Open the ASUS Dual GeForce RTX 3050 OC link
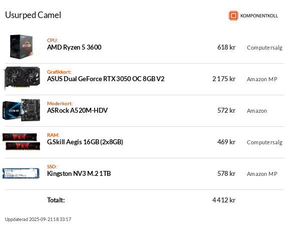289x226 pixels. (x=106, y=79)
